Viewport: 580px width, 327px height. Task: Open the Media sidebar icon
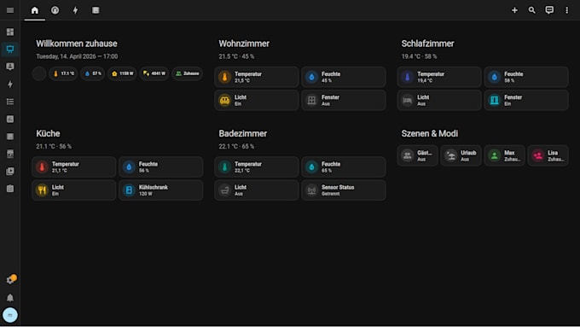click(x=10, y=171)
